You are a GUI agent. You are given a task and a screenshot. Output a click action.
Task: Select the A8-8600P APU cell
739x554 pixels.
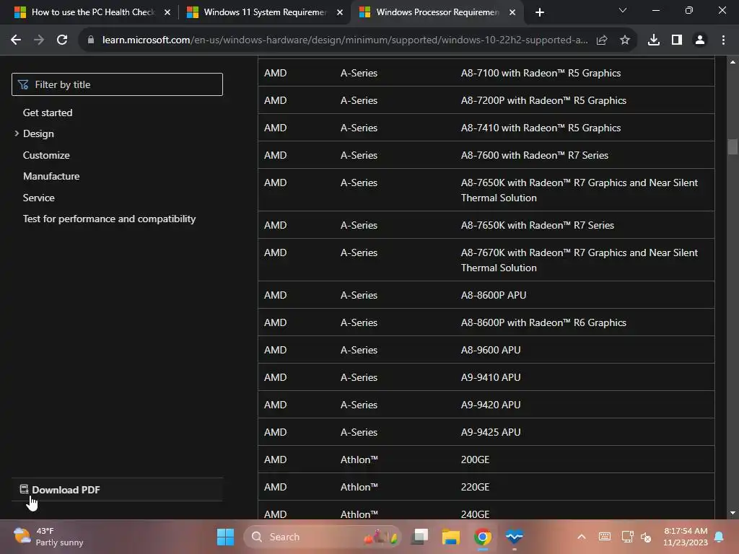click(x=585, y=295)
